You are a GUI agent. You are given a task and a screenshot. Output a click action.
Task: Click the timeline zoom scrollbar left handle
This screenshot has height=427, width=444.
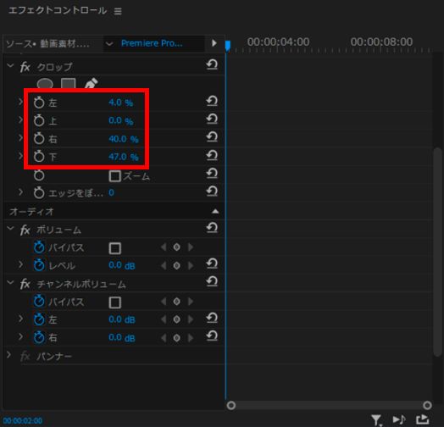(231, 405)
